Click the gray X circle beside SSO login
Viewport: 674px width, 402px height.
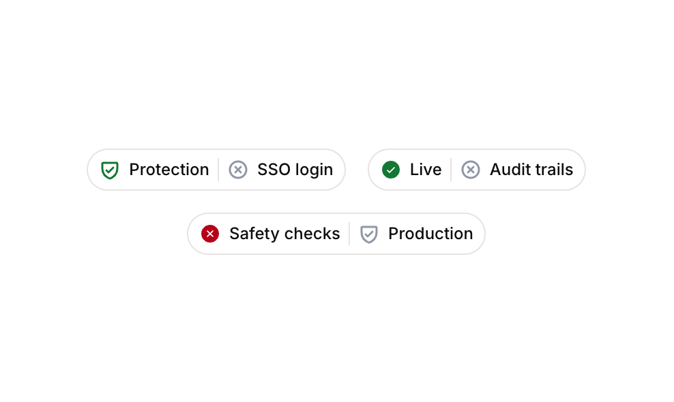pyautogui.click(x=237, y=170)
